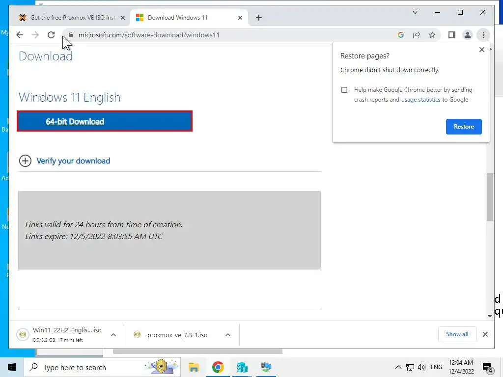
Task: Click the page vertical scrollbar thumb
Action: [490, 197]
